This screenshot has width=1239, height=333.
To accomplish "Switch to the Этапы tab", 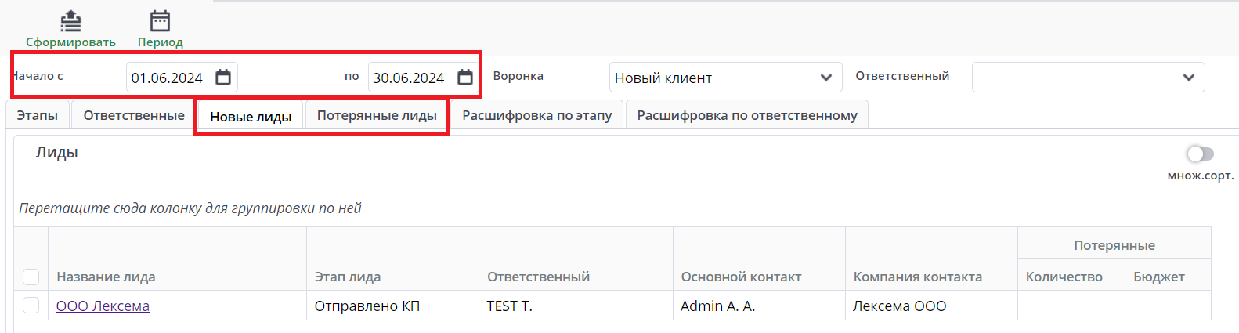I will pyautogui.click(x=38, y=115).
